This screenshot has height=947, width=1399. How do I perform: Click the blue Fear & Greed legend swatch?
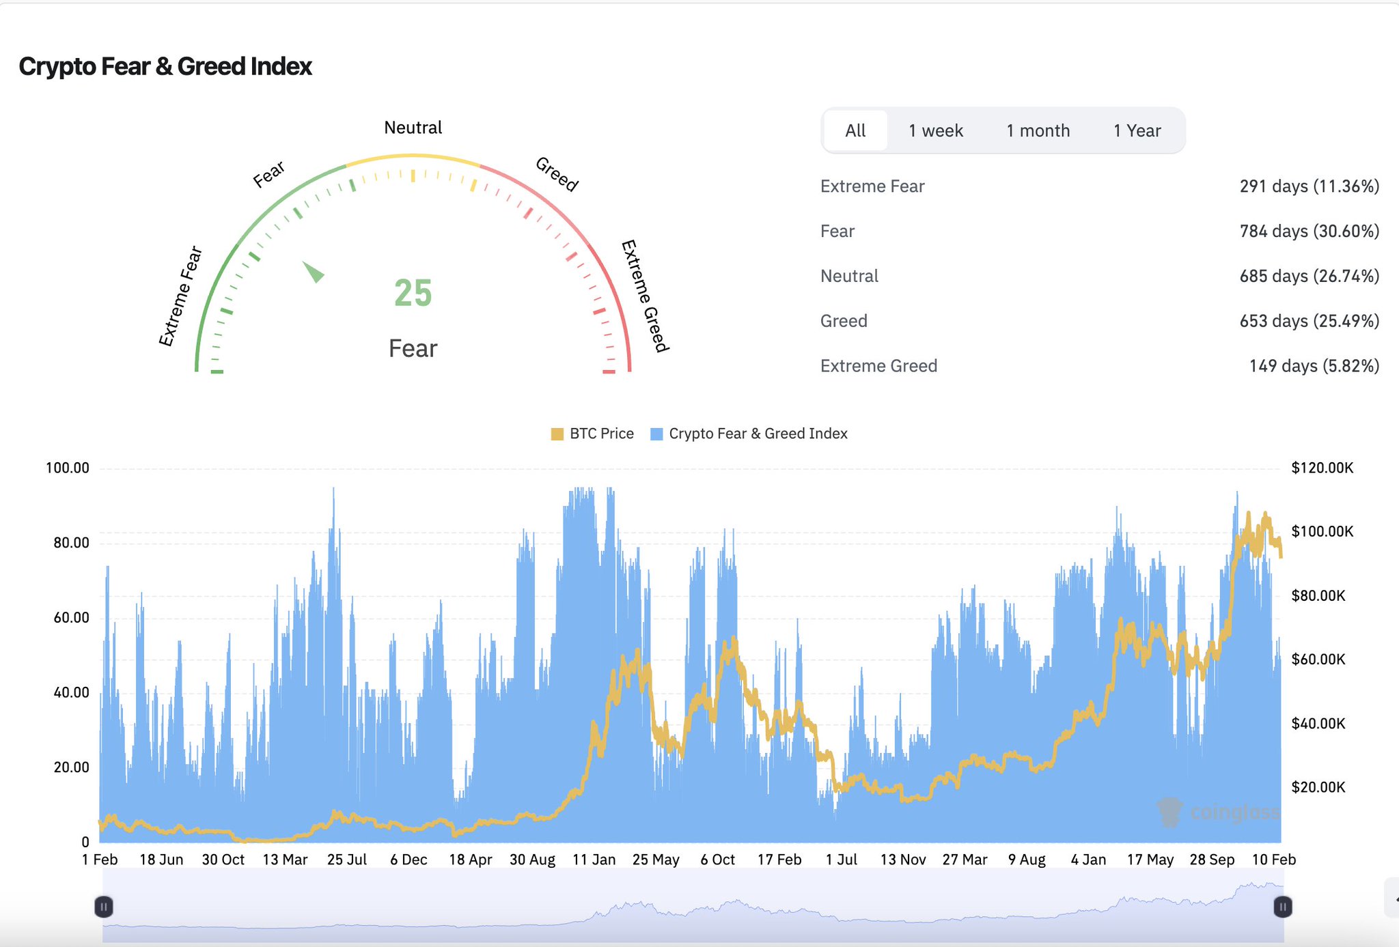[x=656, y=434]
